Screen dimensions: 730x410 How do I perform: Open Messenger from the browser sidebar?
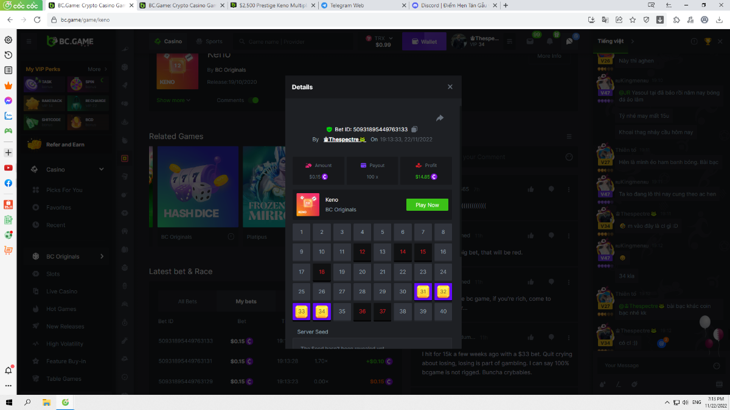[9, 100]
